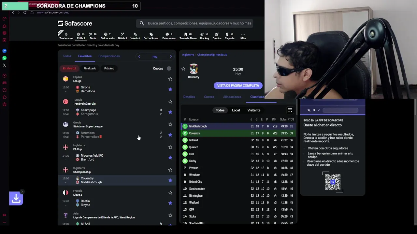Show Local standings only

coord(236,110)
